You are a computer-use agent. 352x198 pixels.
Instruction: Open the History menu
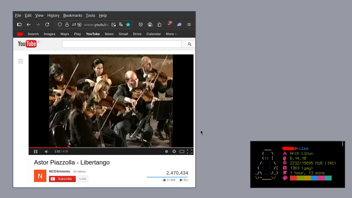coord(53,15)
